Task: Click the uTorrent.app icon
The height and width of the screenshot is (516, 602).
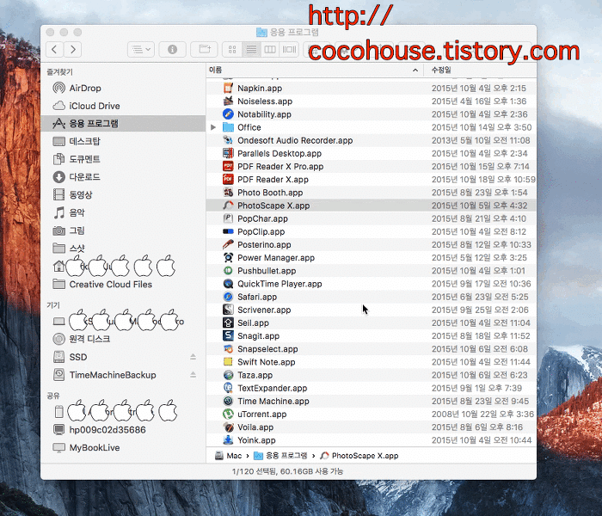Action: (x=228, y=414)
